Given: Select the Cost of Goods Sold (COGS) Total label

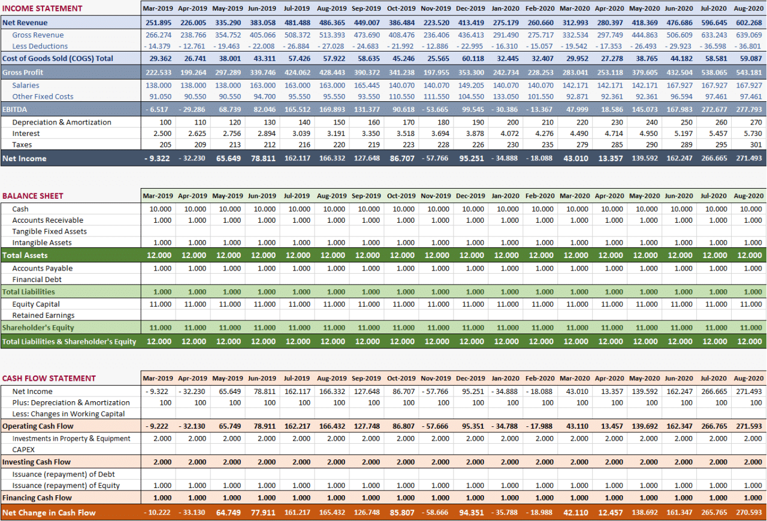Looking at the screenshot, I should [58, 59].
